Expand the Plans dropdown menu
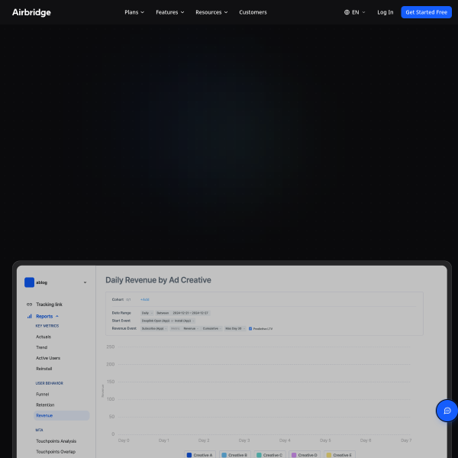Screen dimensions: 458x458 click(134, 12)
